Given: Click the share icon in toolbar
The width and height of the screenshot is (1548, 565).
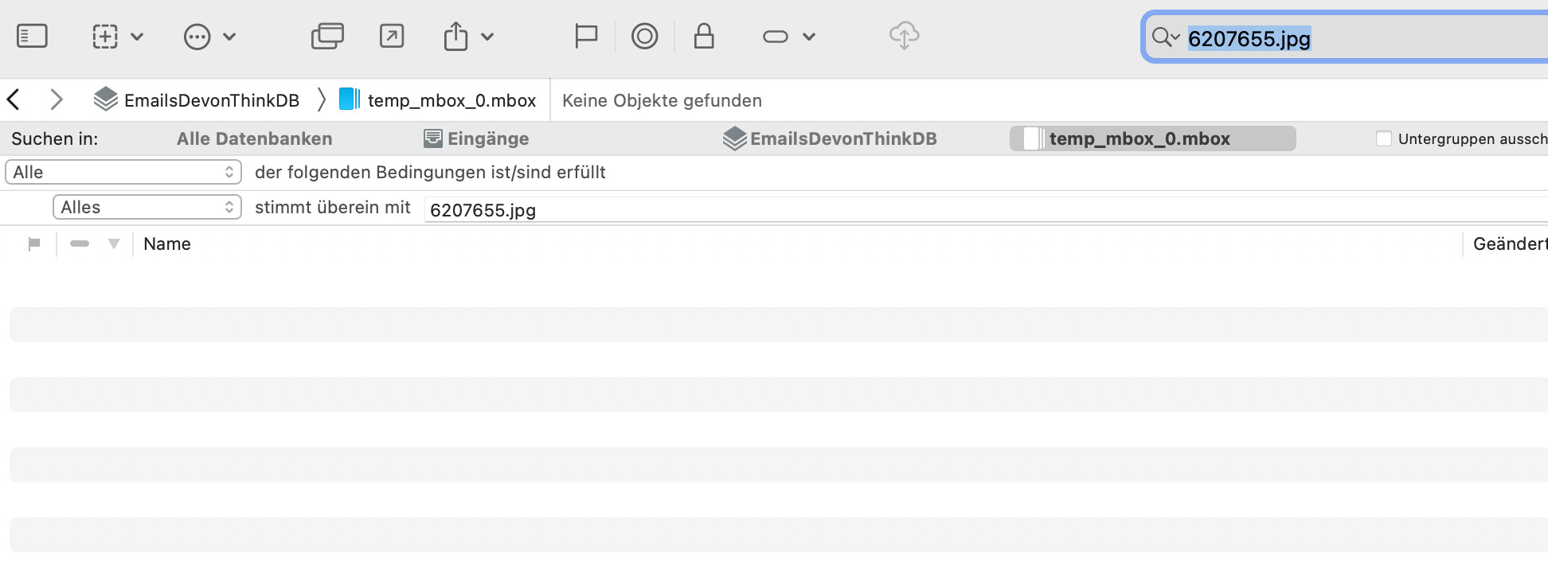Looking at the screenshot, I should tap(456, 37).
